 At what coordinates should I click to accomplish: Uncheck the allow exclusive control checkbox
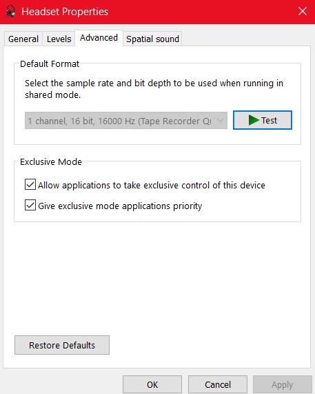(30, 184)
